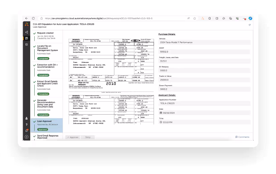The height and width of the screenshot is (174, 276).
Task: Click the Approve button
Action: [x=73, y=137]
